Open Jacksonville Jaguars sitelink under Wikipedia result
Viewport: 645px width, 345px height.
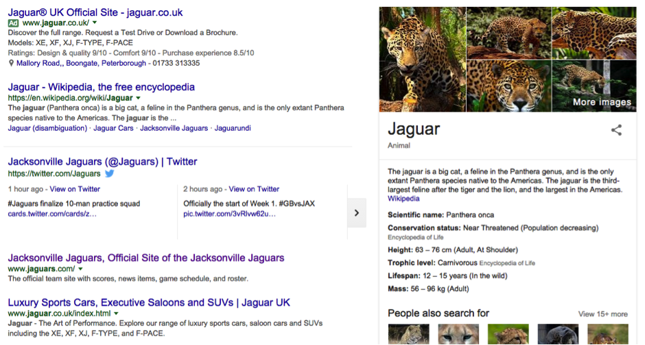[x=174, y=128]
